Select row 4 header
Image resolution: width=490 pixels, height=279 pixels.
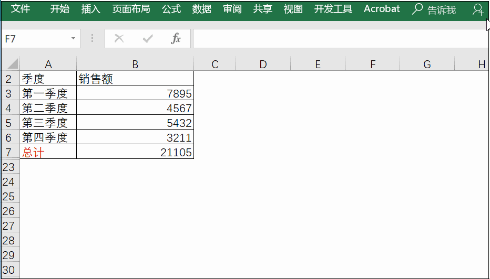point(11,108)
